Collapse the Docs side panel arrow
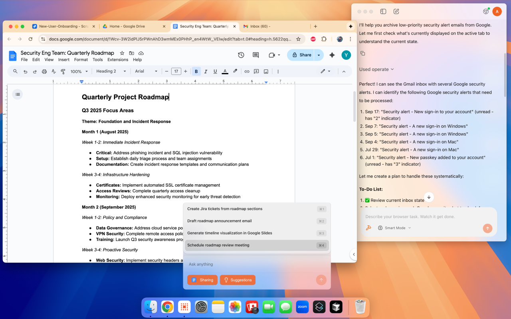 tap(353, 254)
